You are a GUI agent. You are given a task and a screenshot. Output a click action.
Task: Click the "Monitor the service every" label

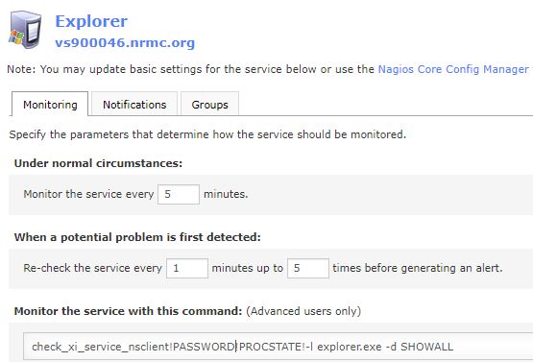tap(88, 194)
